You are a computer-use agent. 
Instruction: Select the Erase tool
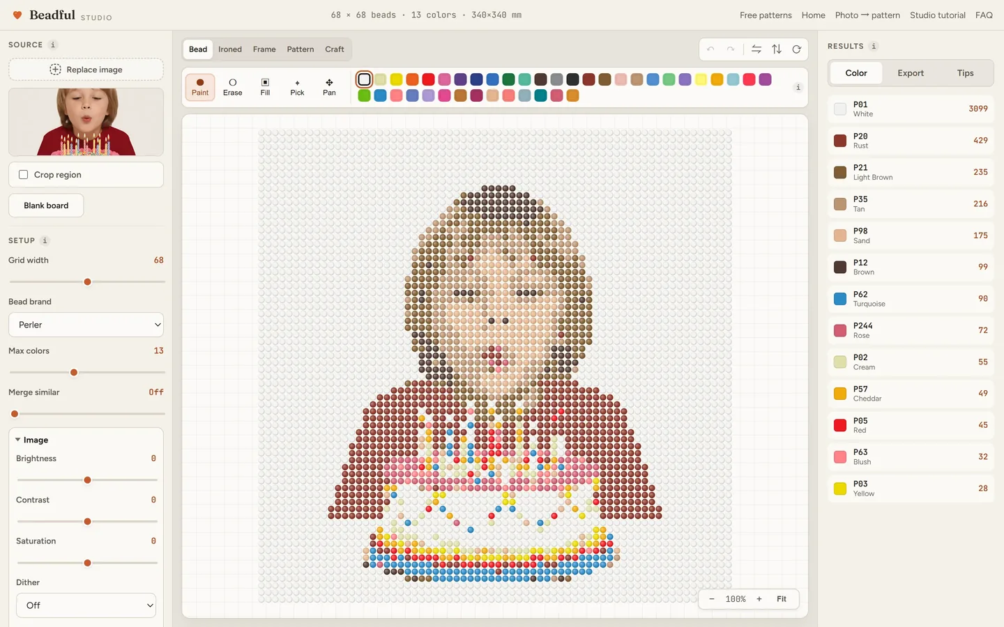pyautogui.click(x=233, y=87)
